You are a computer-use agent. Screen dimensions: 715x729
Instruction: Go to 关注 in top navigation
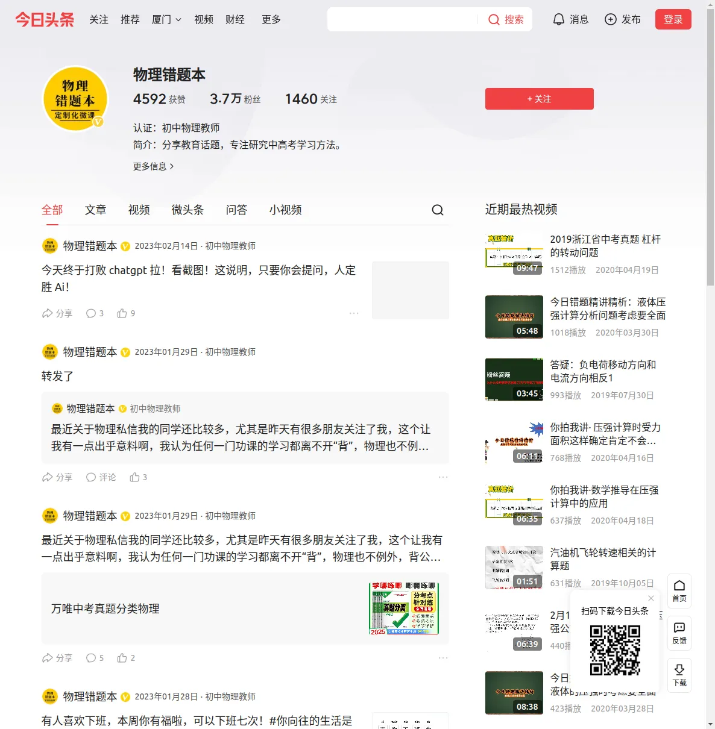(99, 20)
